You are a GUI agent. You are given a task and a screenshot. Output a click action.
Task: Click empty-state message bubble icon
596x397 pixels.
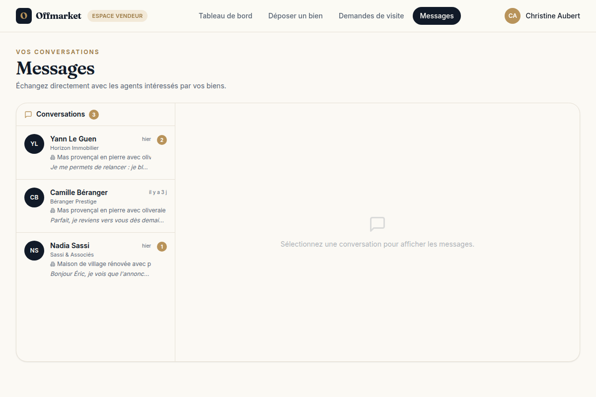[x=377, y=224]
